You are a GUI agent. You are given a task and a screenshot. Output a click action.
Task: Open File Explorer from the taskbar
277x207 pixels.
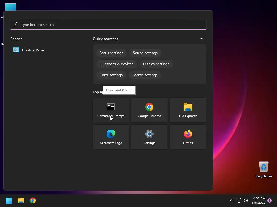tap(21, 201)
